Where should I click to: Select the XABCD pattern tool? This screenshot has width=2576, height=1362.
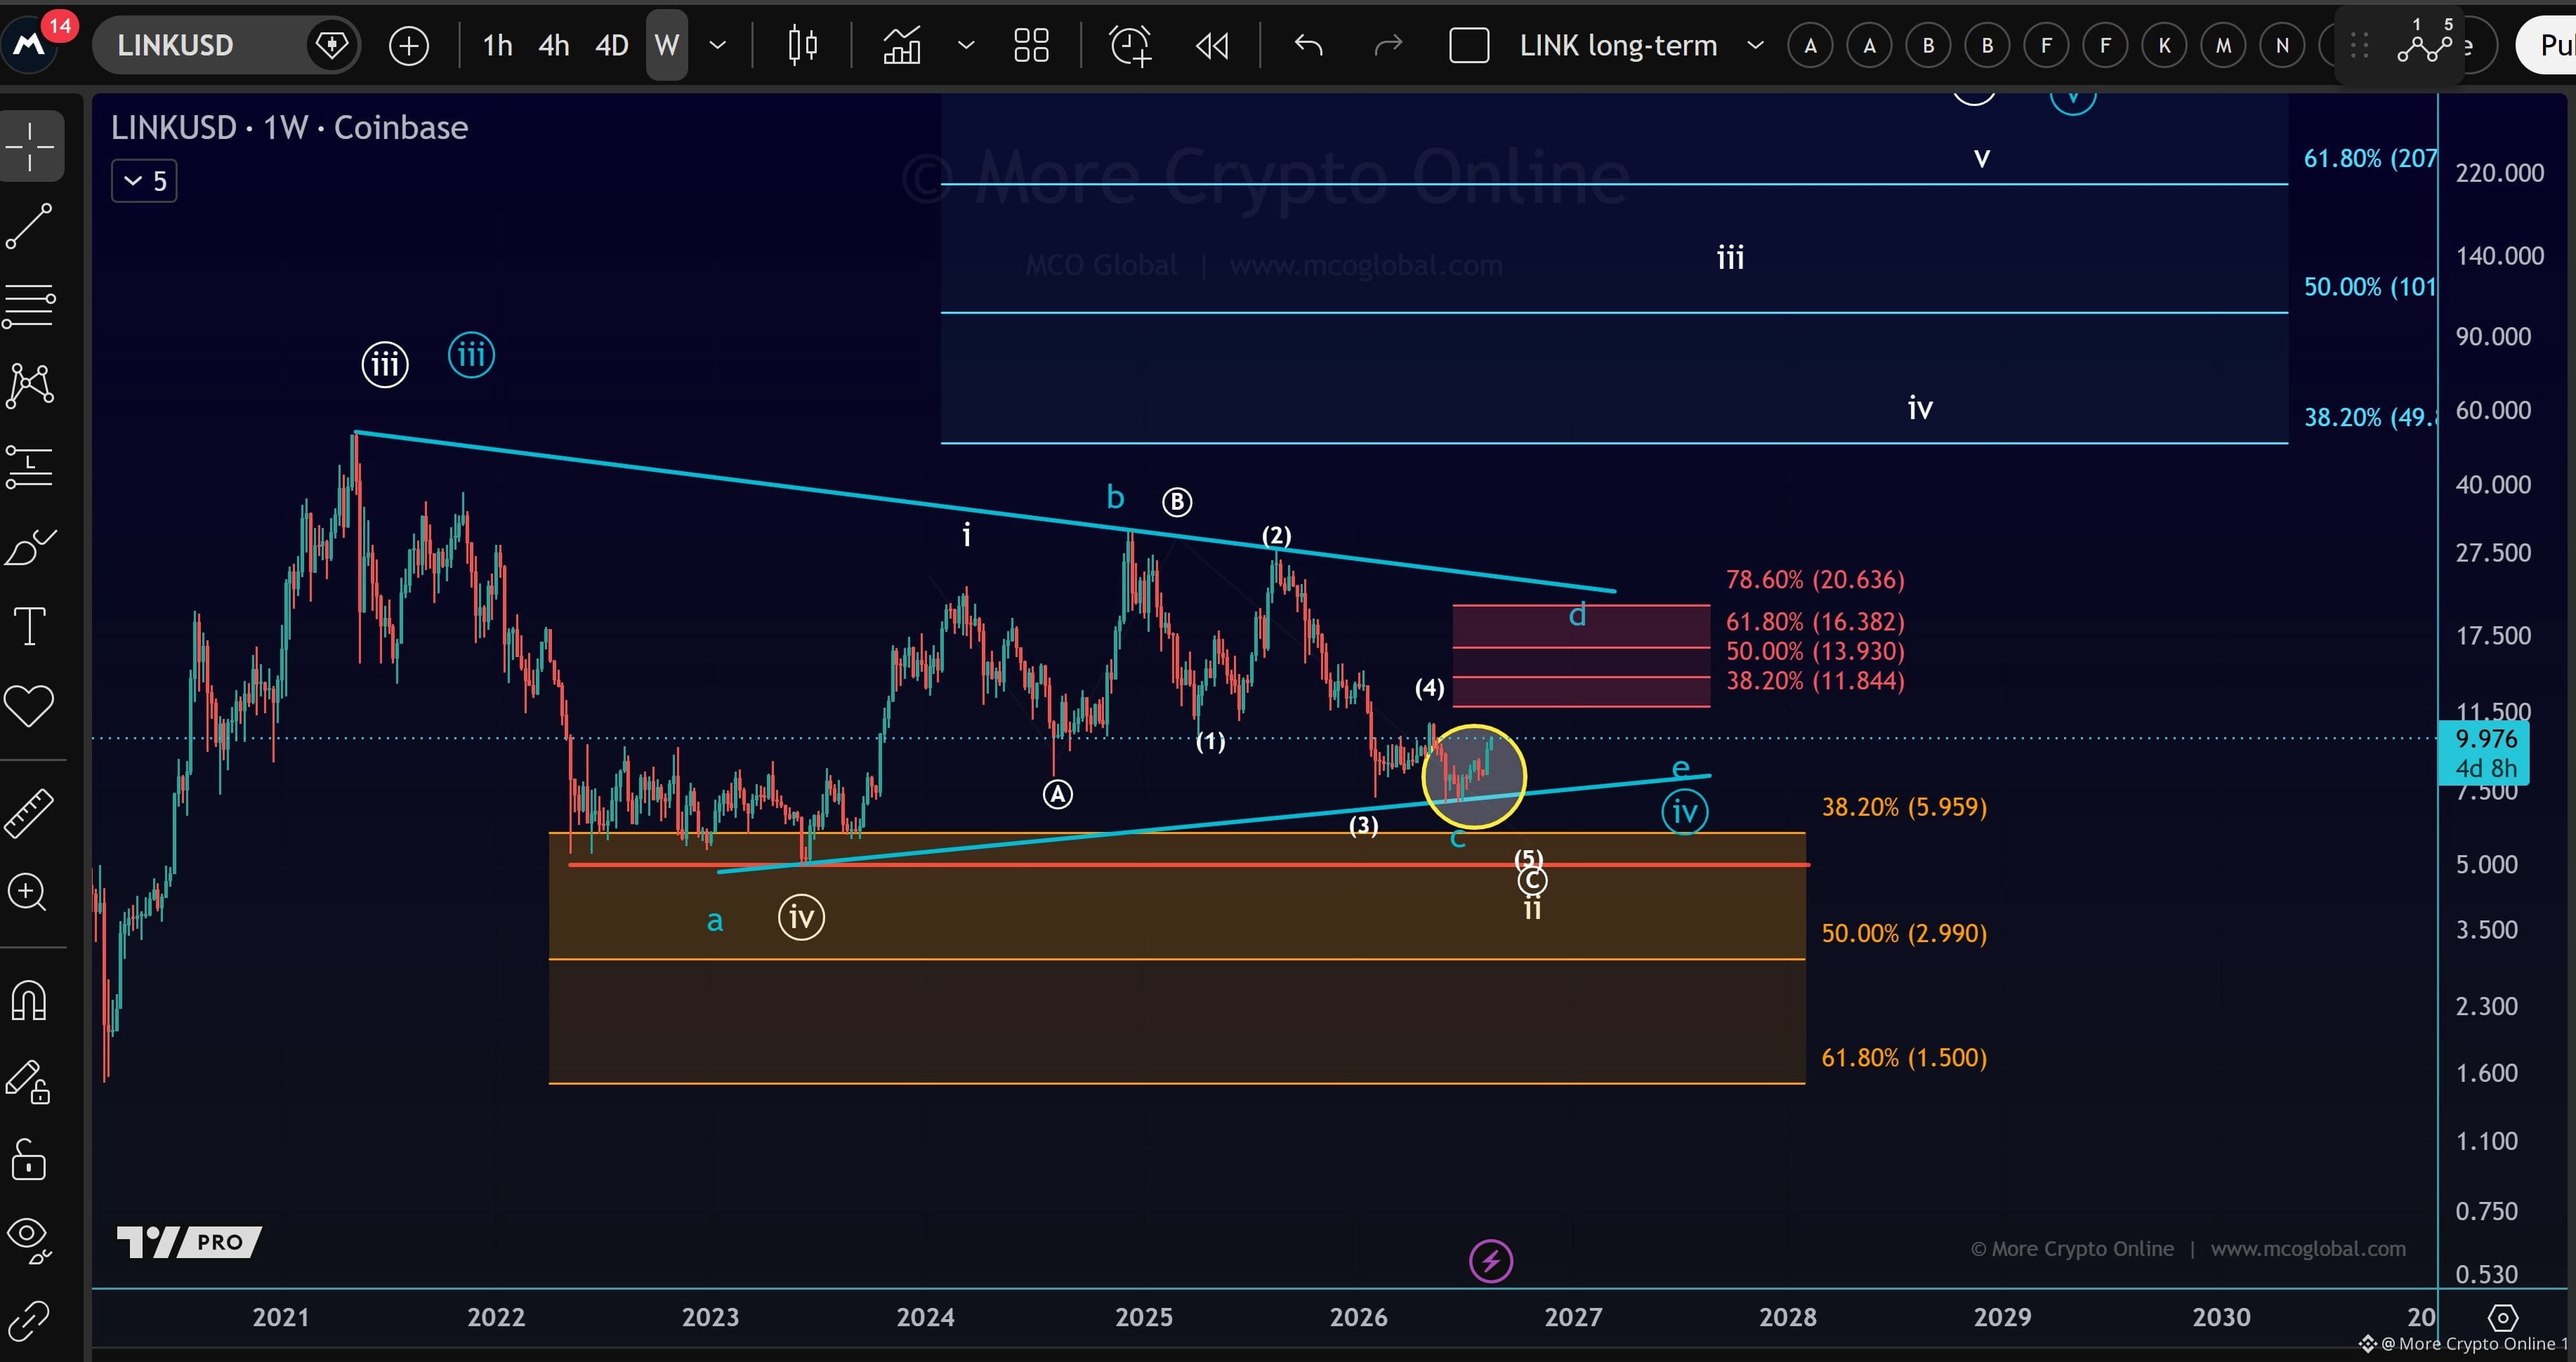click(x=30, y=385)
